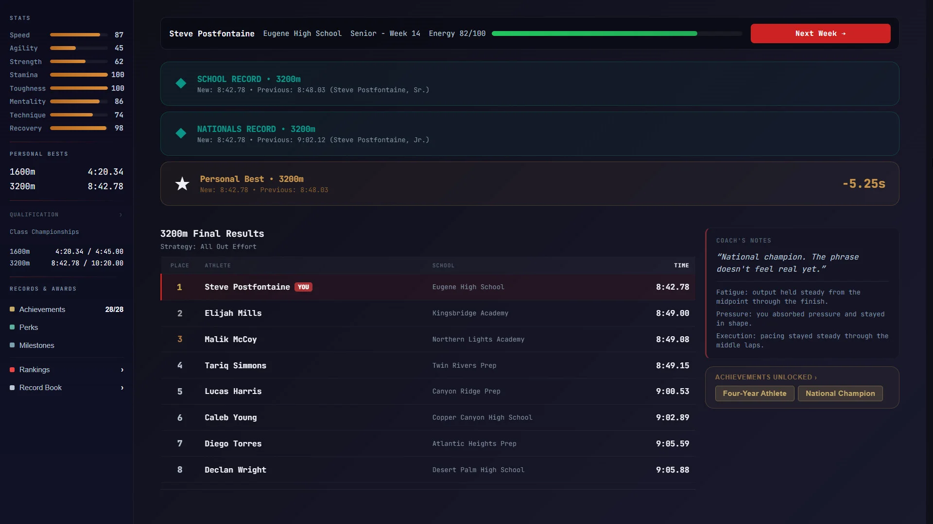Click the Speed stat bar
Screen dimensions: 933x524
click(x=79, y=35)
